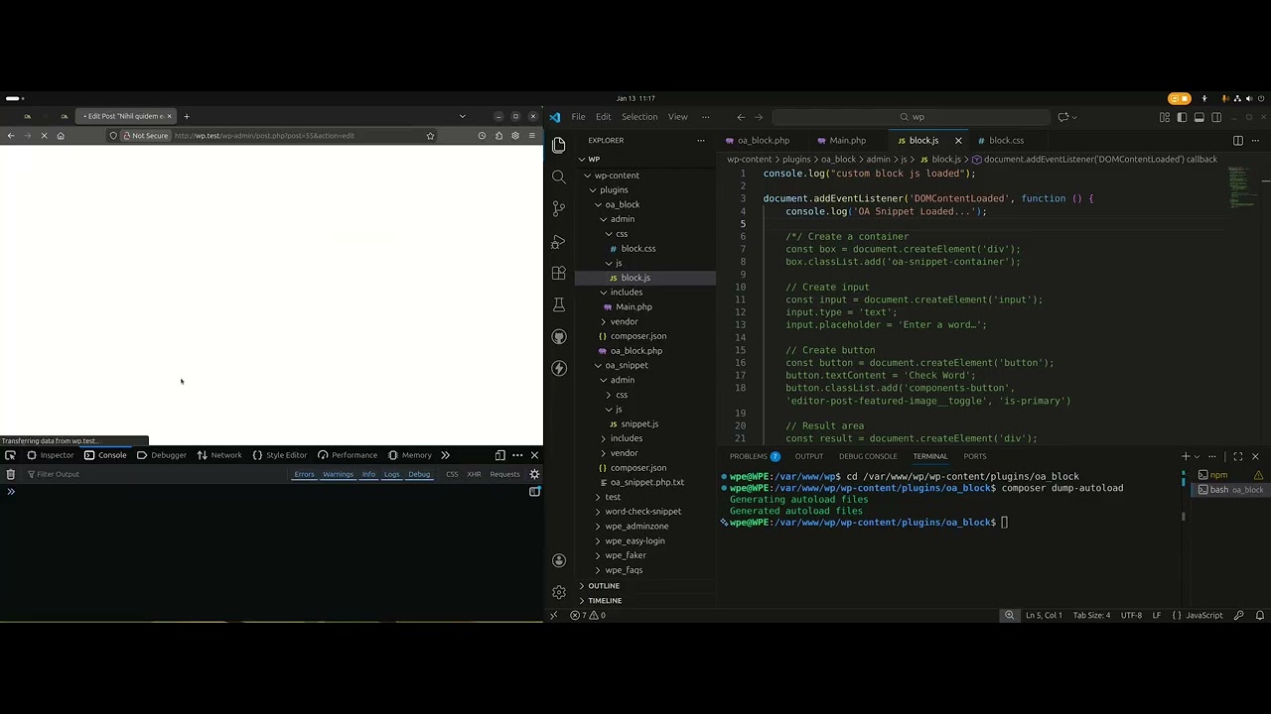
Task: Open Search in VS Code activity bar
Action: pos(558,178)
